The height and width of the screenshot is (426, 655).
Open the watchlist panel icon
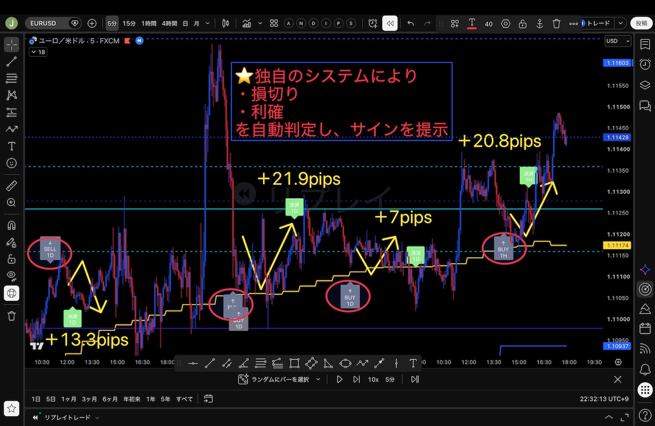(645, 44)
